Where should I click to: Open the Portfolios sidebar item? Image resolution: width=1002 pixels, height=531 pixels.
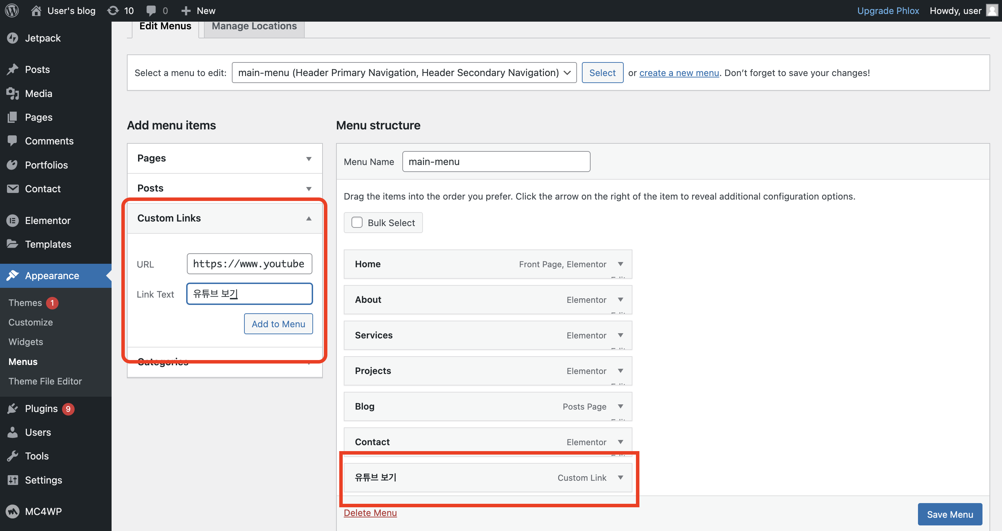[x=46, y=165]
